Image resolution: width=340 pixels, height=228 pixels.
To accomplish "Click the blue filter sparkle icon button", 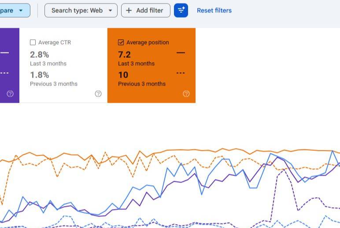I will point(181,11).
